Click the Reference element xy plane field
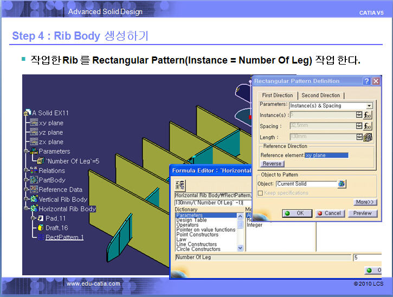 (x=326, y=155)
